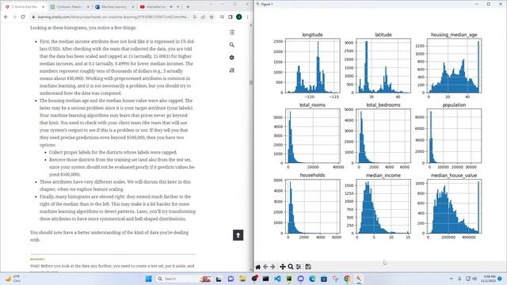Reset the figure view with the Home icon

click(258, 267)
